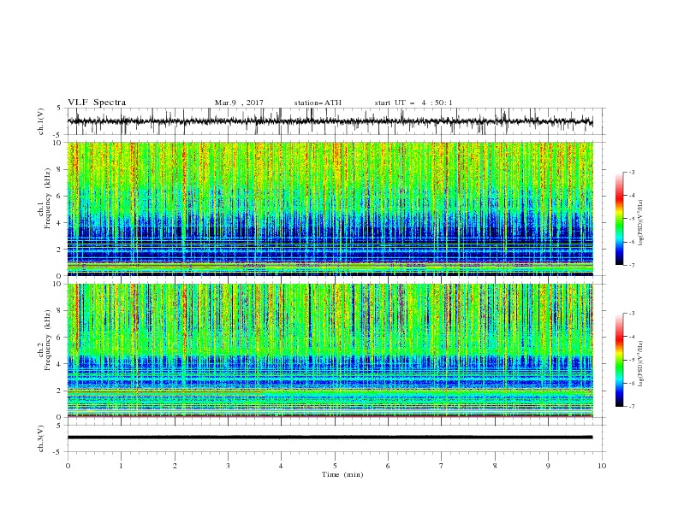
Task: Click inside the ch.2 spectrogram panel
Action: tap(330, 350)
